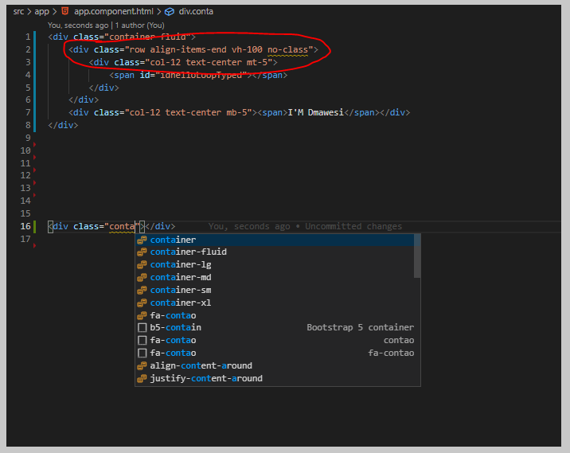Click line number 16 in gutter
Screen dimensions: 570x453
click(25, 226)
